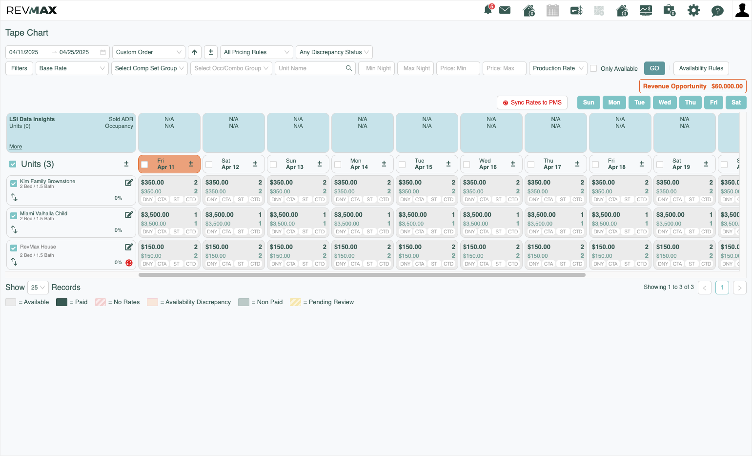Click reorder arrows on RevMax House
Screen dimensions: 752x456
14,262
